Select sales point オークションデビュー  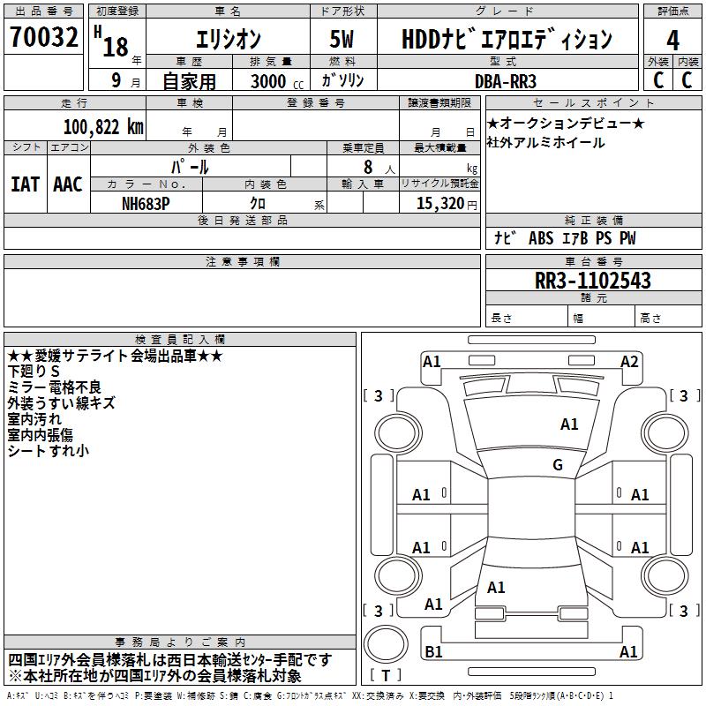point(566,123)
